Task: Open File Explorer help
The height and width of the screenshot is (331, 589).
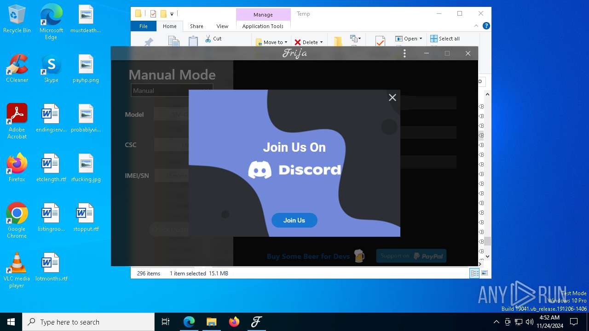Action: point(486,26)
